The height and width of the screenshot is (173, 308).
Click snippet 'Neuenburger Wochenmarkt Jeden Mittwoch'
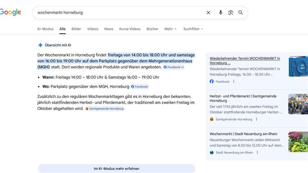[x=245, y=140]
